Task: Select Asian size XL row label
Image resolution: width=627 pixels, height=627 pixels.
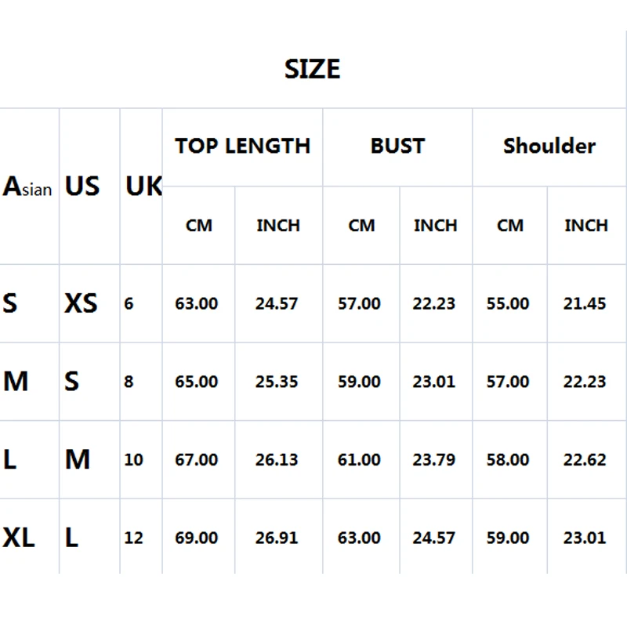Action: pyautogui.click(x=19, y=538)
